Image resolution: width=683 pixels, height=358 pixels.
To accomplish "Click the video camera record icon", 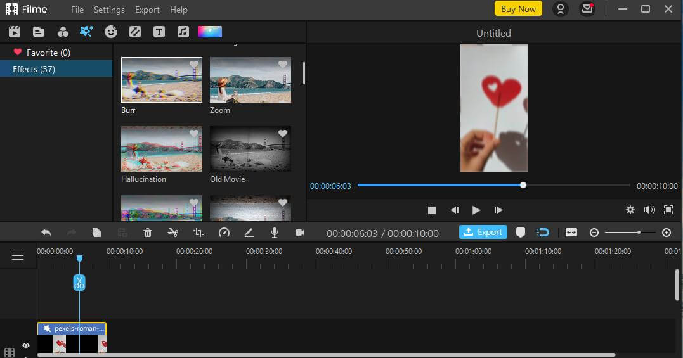I will pyautogui.click(x=300, y=233).
